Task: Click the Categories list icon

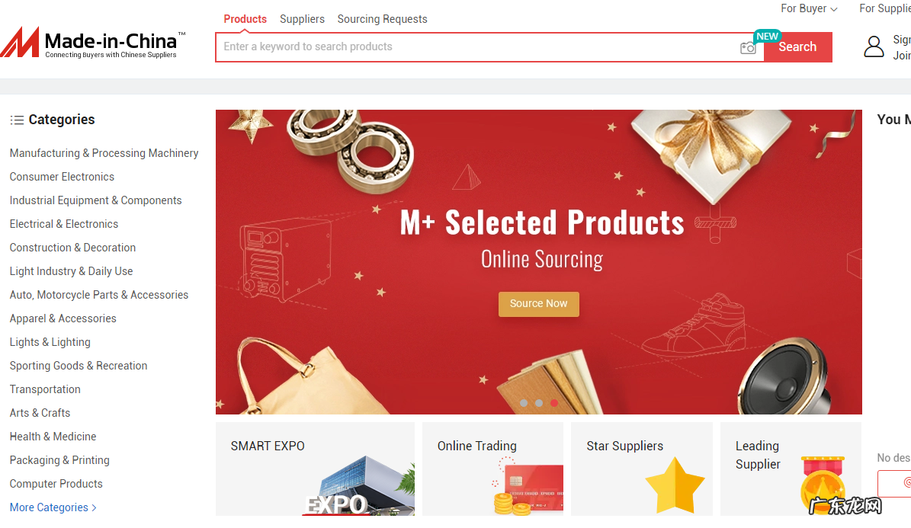Action: pos(17,120)
